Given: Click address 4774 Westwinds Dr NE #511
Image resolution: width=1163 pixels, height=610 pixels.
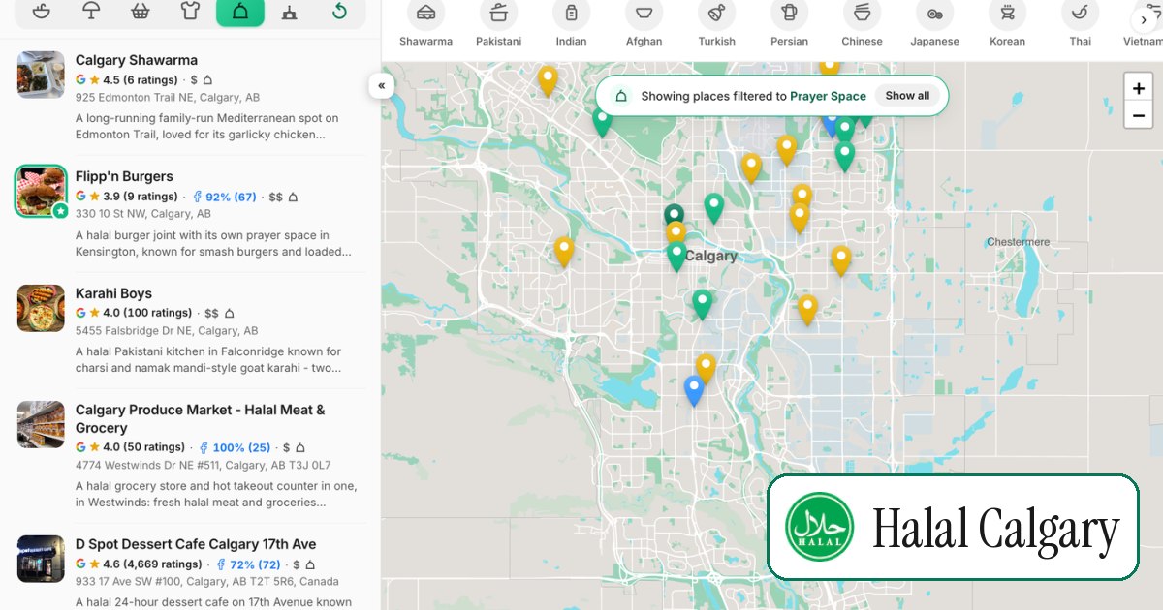Looking at the screenshot, I should tap(203, 466).
